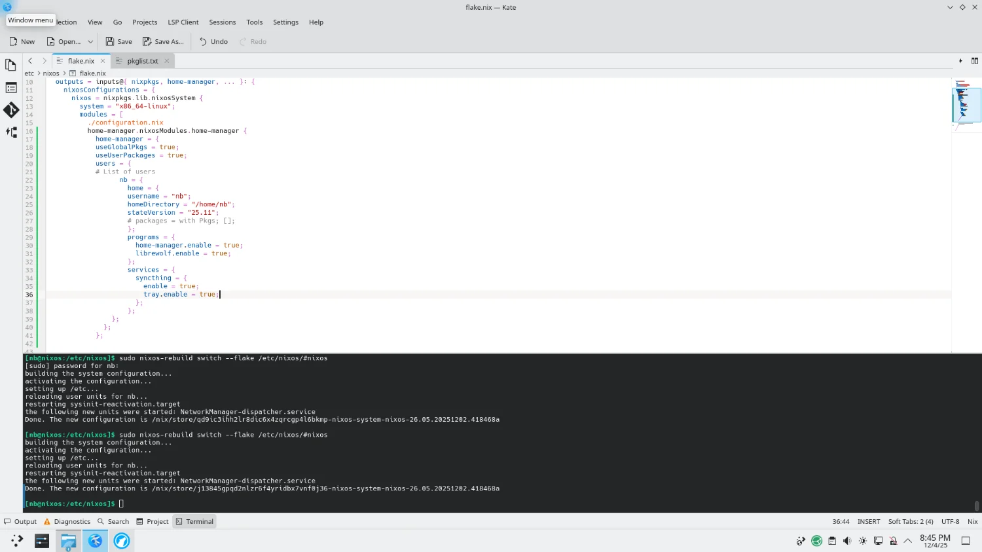
Task: Go back with the left arrow
Action: [x=30, y=61]
